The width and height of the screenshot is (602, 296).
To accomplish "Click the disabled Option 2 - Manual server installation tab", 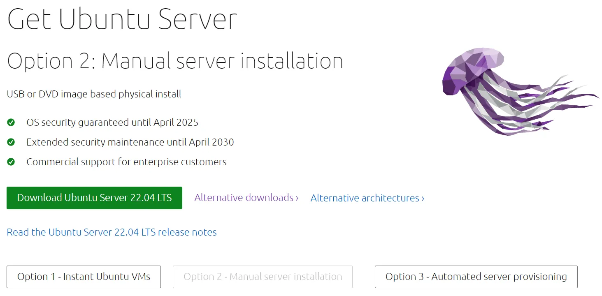I will tap(263, 277).
